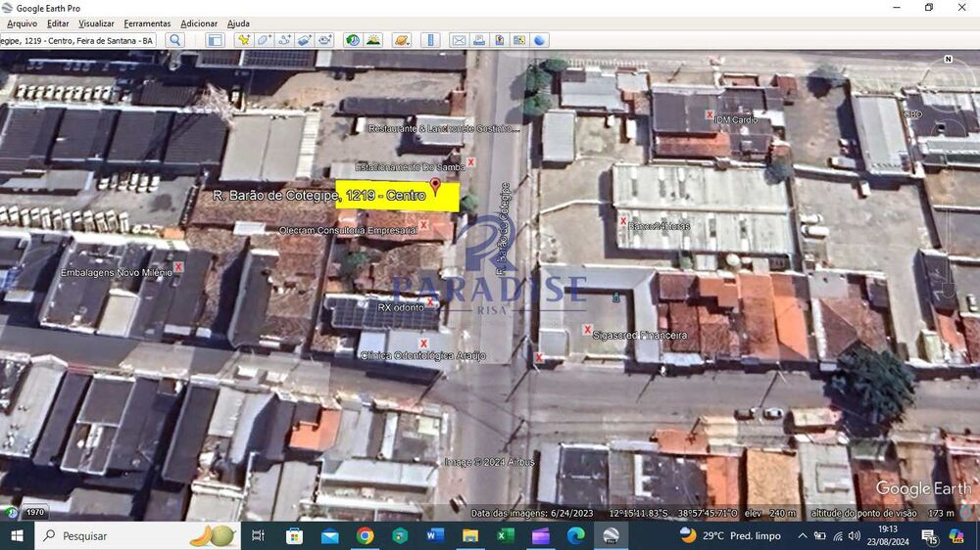The image size is (980, 550).
Task: Click the compass North indicator
Action: [948, 60]
